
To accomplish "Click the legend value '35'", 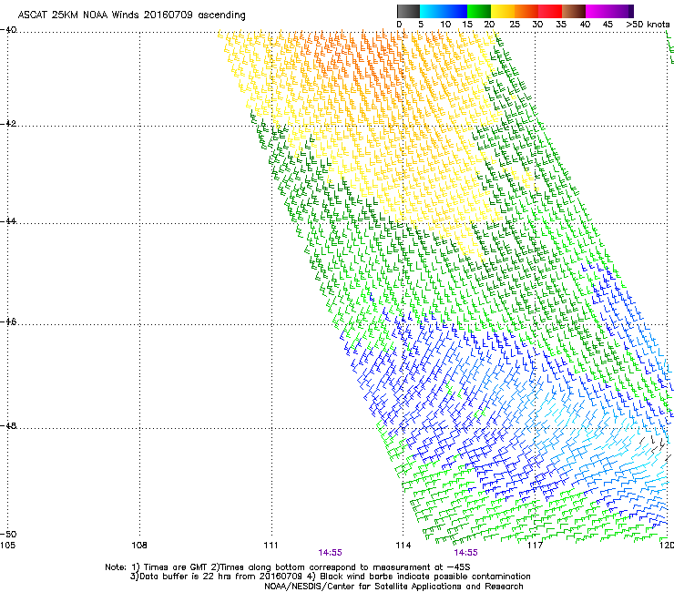I will [x=561, y=25].
